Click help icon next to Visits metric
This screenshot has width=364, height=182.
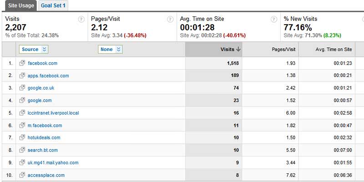(81, 19)
